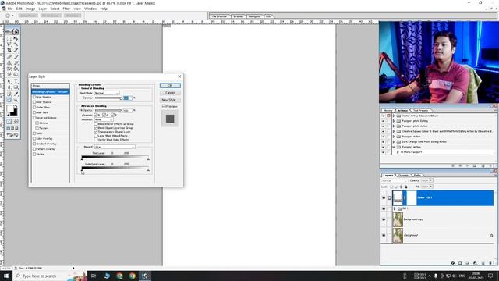Click the foreground color swatch
This screenshot has height=281, width=499.
(x=10, y=109)
